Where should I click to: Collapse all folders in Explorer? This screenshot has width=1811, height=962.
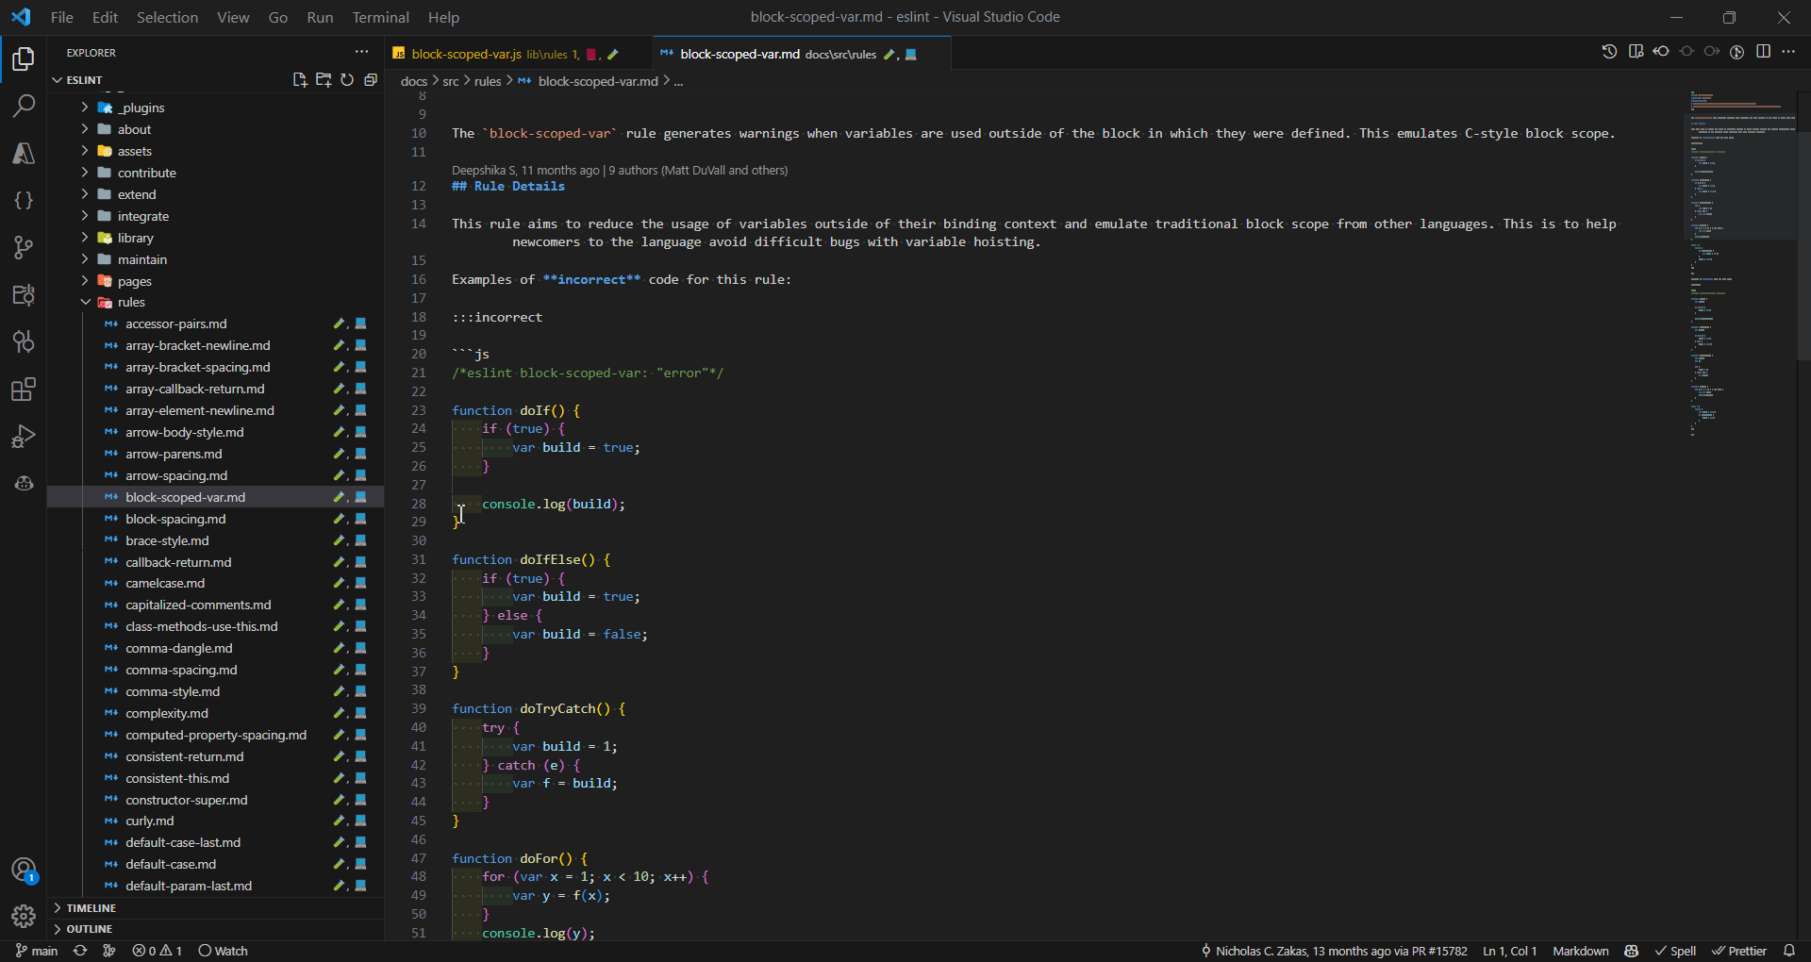tap(371, 80)
